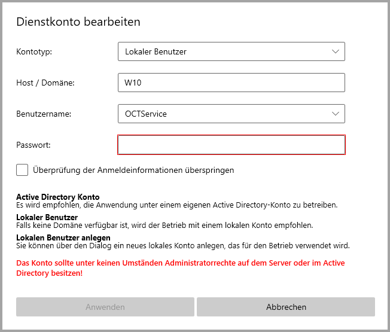
Task: Select the bold 'Lokaler Benutzer' help heading
Action: coord(47,217)
